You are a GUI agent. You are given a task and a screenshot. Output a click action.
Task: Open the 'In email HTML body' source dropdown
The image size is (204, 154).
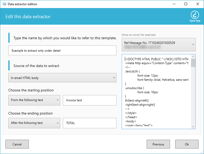pos(62,78)
